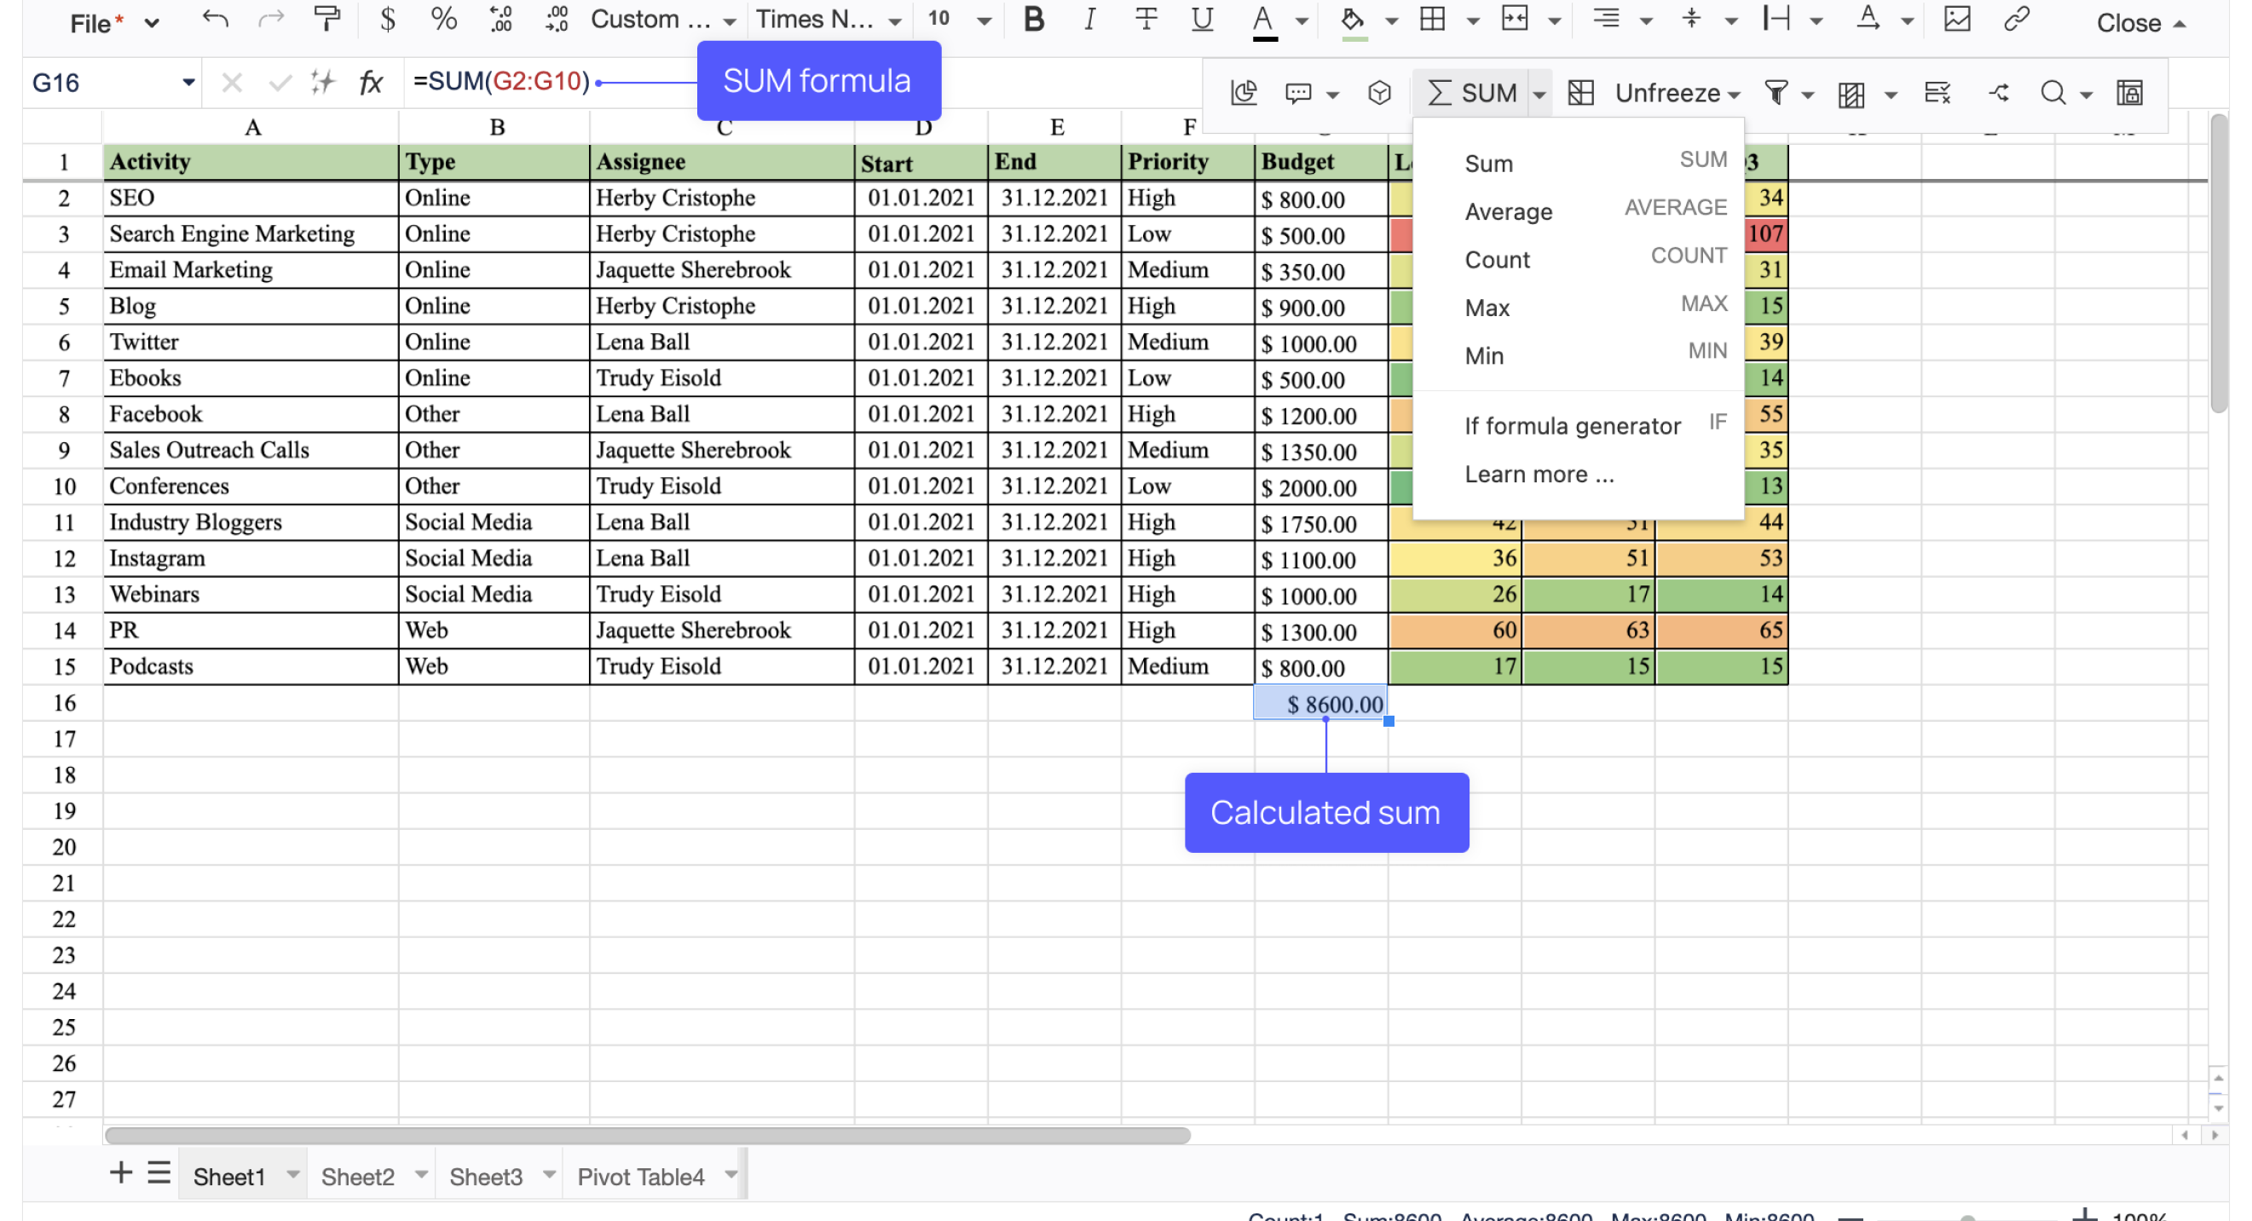
Task: Click the cell borders icon
Action: (x=1432, y=20)
